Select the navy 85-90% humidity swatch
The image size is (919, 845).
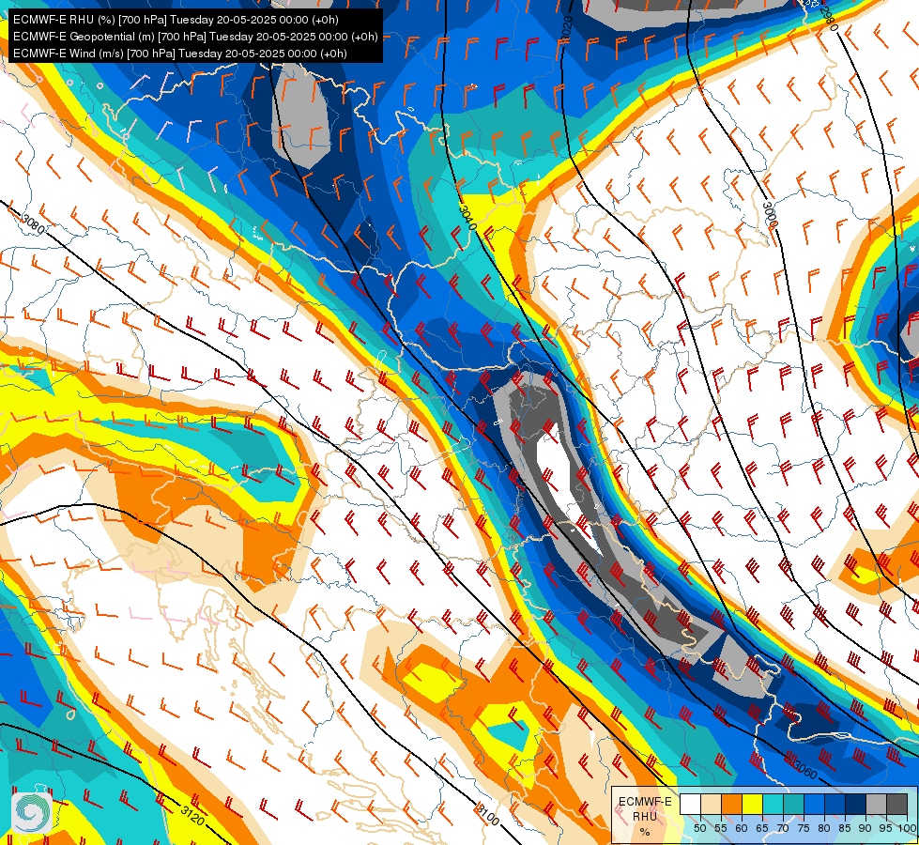click(856, 804)
